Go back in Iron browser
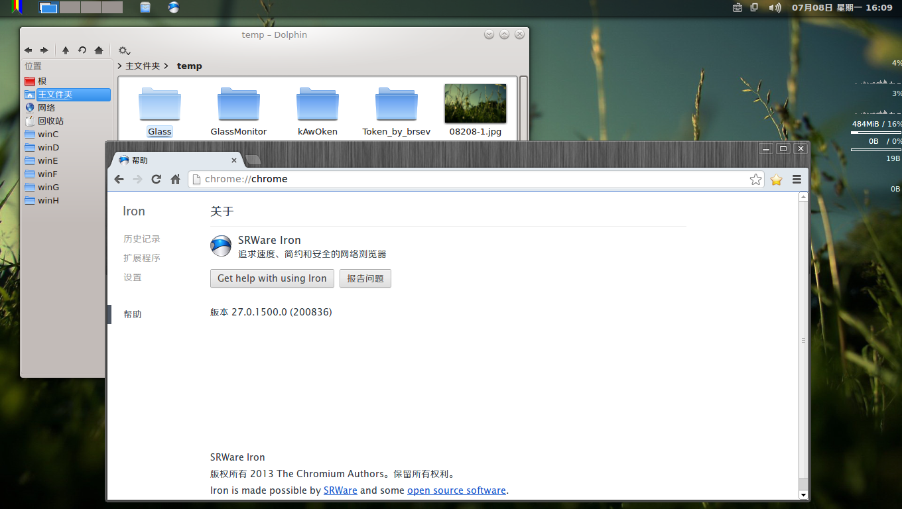Screen dimensions: 902x509 tap(119, 179)
